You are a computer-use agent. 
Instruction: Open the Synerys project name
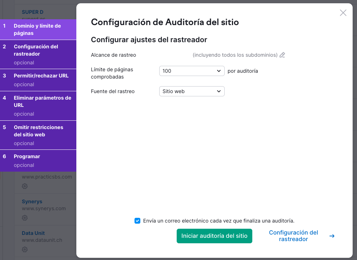point(32,201)
